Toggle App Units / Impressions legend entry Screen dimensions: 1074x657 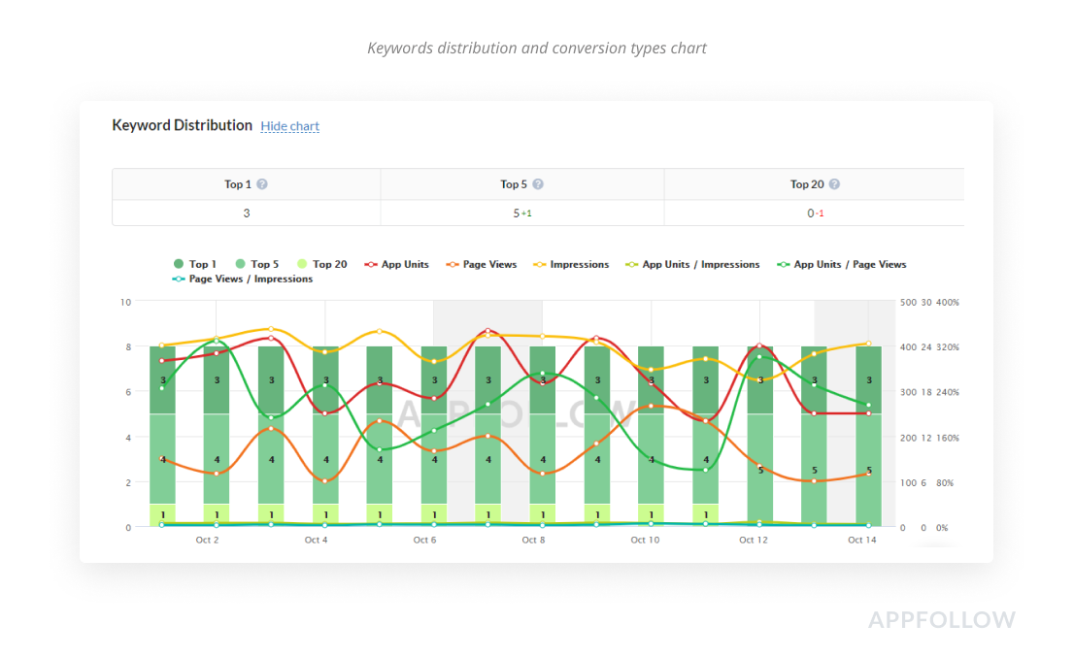[692, 264]
